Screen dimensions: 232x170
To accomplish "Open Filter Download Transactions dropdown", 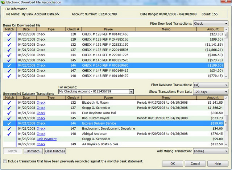I will pyautogui.click(x=210, y=24).
